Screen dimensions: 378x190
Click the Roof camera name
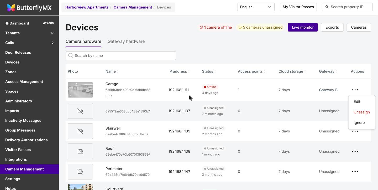coord(109,148)
